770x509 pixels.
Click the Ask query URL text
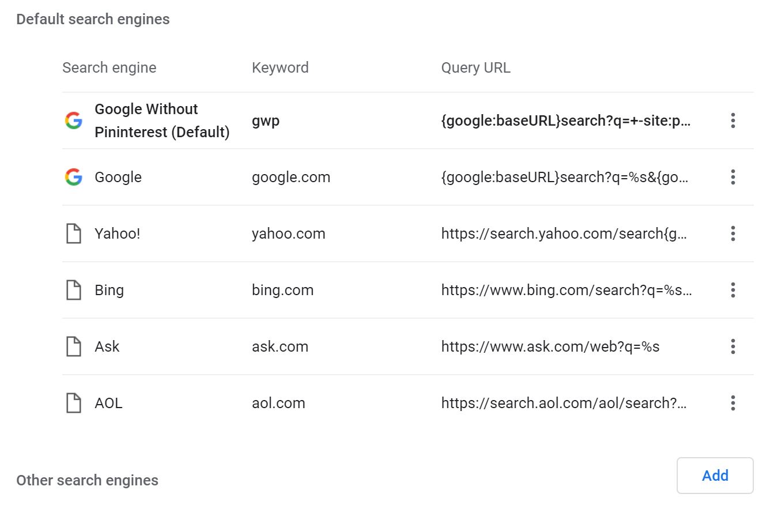click(550, 346)
